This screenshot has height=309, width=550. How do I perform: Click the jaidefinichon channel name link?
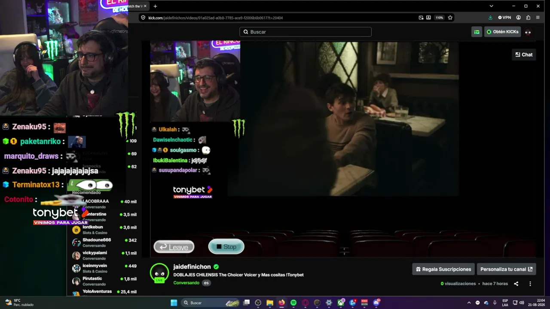192,267
